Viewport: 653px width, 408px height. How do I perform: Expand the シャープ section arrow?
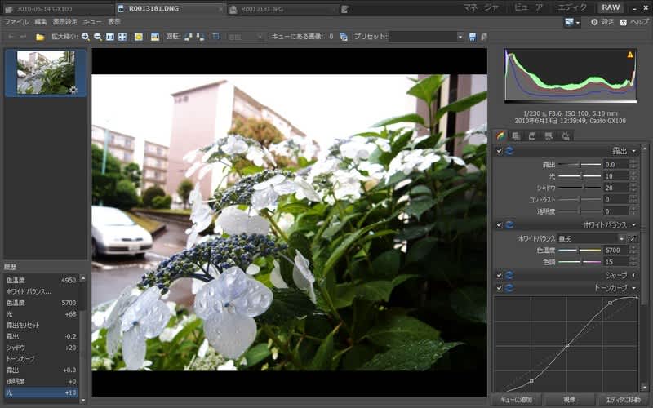[x=634, y=275]
